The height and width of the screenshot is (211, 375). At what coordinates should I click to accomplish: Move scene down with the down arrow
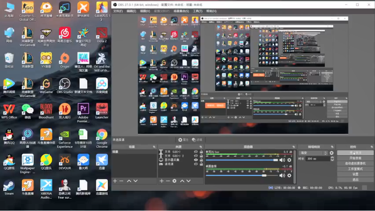tap(135, 181)
